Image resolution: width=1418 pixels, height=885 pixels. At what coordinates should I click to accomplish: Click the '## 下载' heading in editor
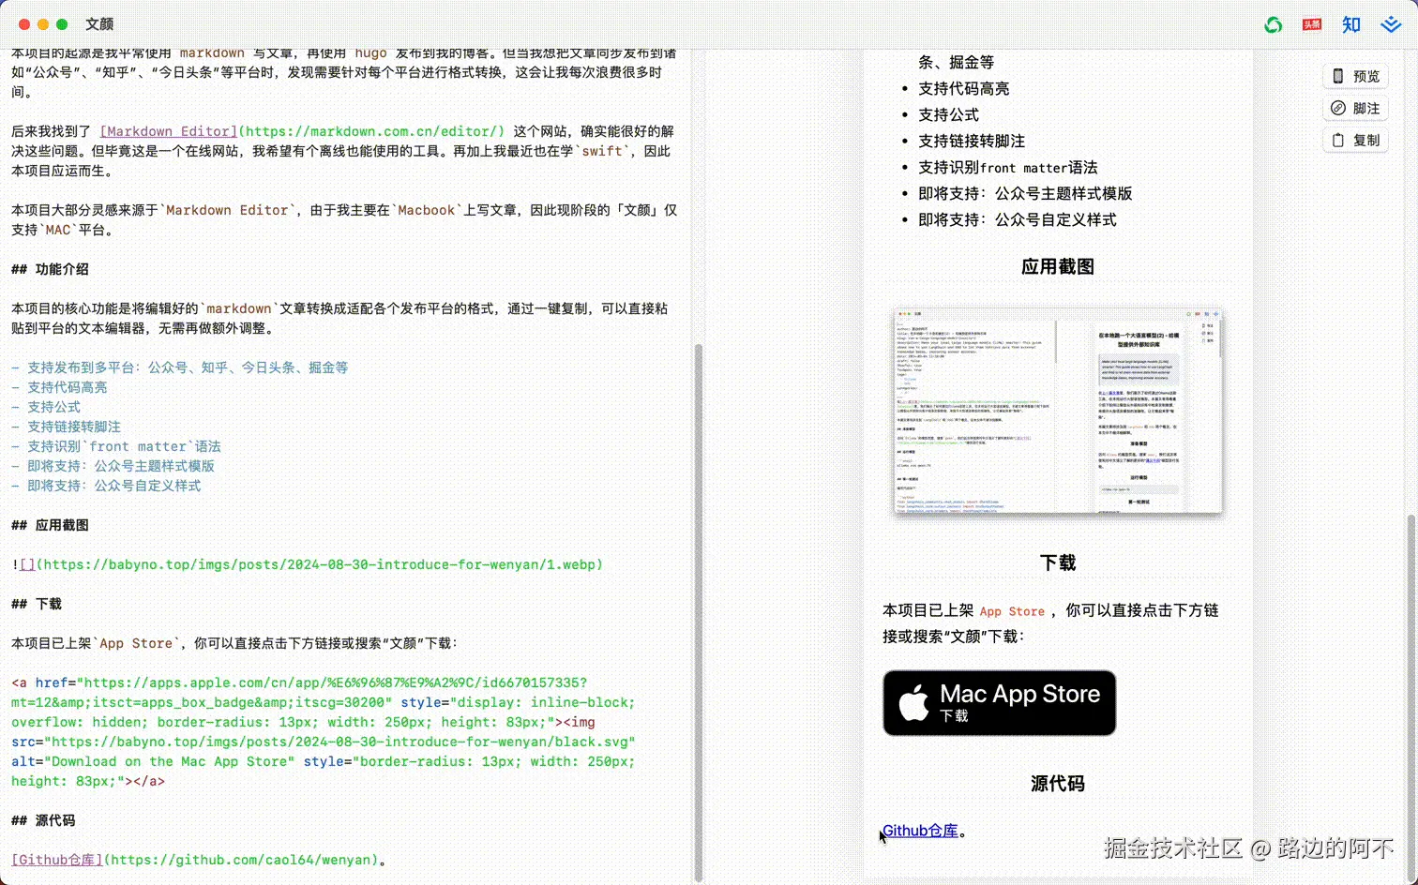click(x=37, y=604)
